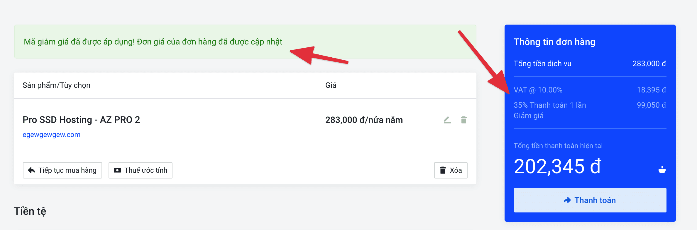697x230 pixels.
Task: Click the 99,050 đ discount amount
Action: point(651,105)
